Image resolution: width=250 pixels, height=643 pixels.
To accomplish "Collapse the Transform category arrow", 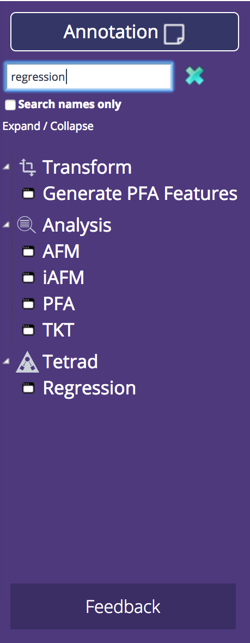I will point(5,167).
